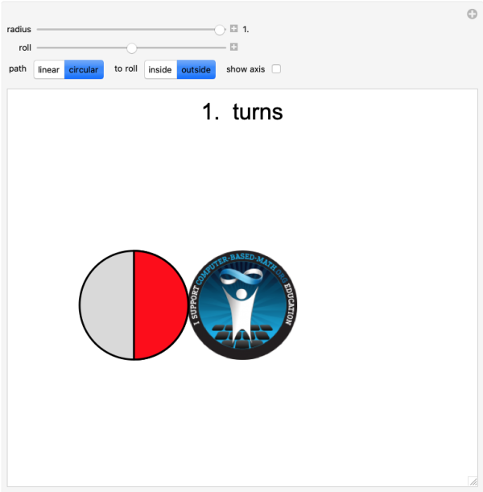
Task: Click the resize handle at bottom-right corner
Action: [x=473, y=481]
